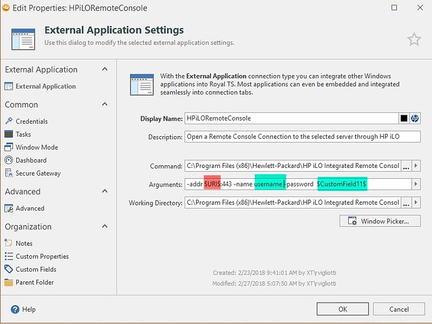
Task: Collapse the External Application section
Action: (105, 69)
